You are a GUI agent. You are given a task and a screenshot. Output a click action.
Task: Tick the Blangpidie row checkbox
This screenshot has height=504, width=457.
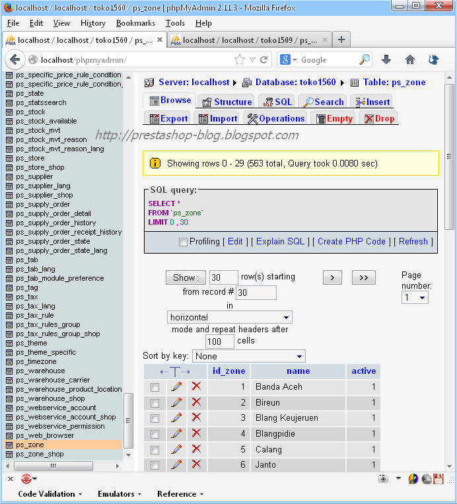click(x=155, y=434)
